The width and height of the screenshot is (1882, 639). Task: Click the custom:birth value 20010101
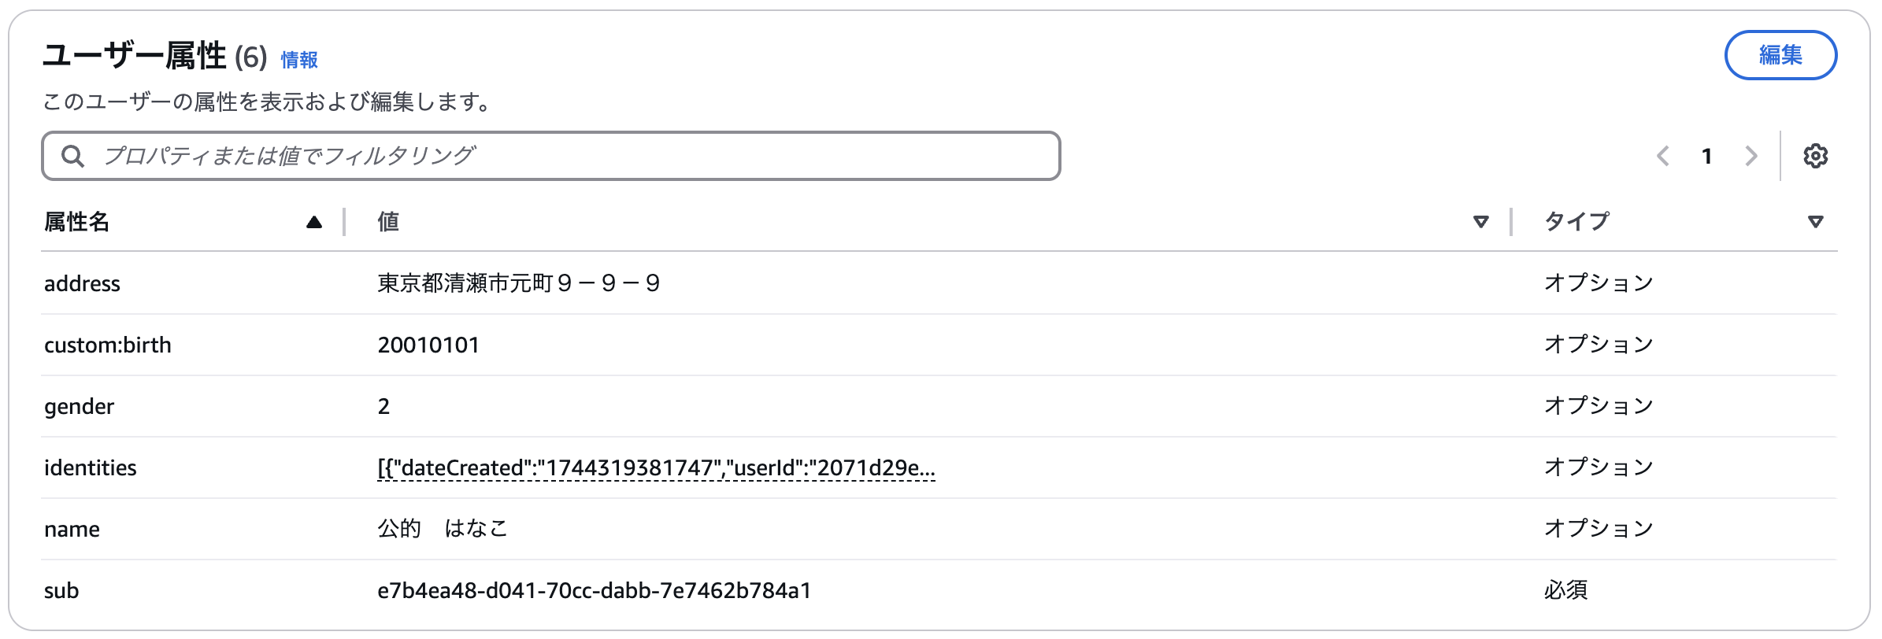[x=428, y=345]
